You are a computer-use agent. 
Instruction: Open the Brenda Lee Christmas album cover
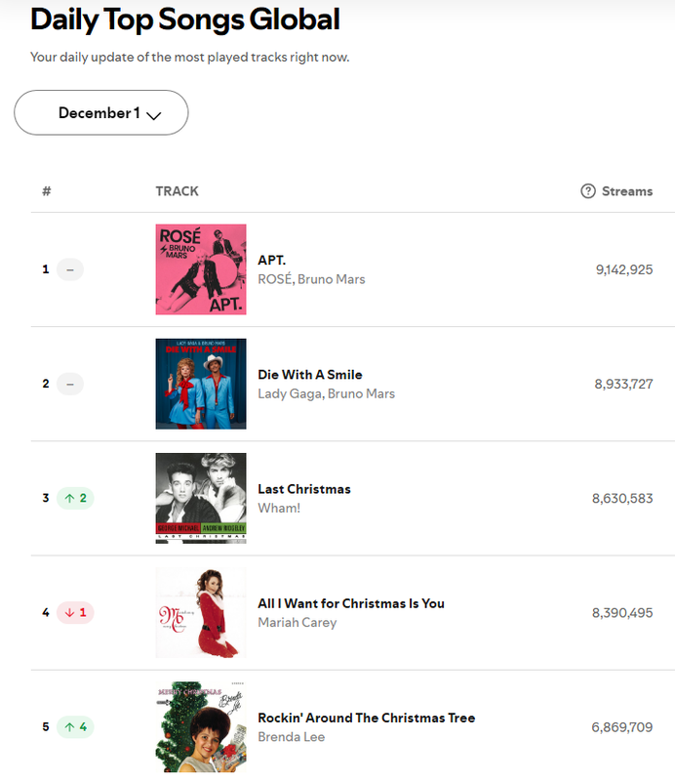coord(201,727)
